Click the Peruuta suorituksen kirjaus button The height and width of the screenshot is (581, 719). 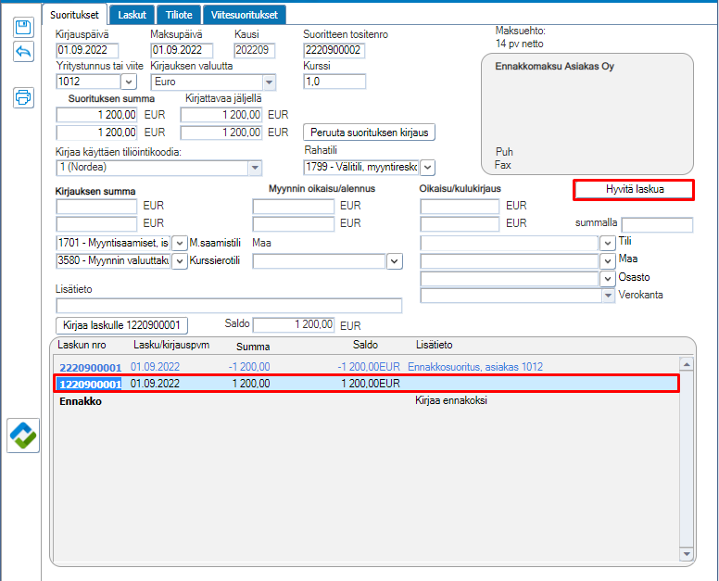[369, 133]
